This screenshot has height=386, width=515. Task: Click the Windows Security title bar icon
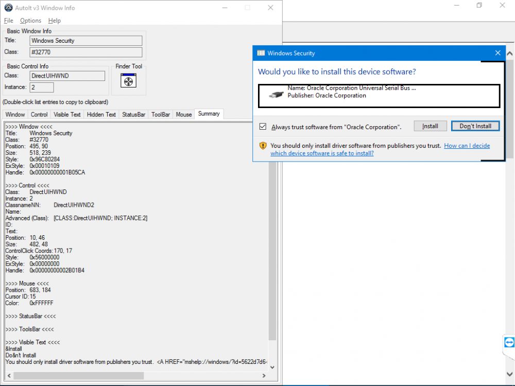(x=261, y=53)
